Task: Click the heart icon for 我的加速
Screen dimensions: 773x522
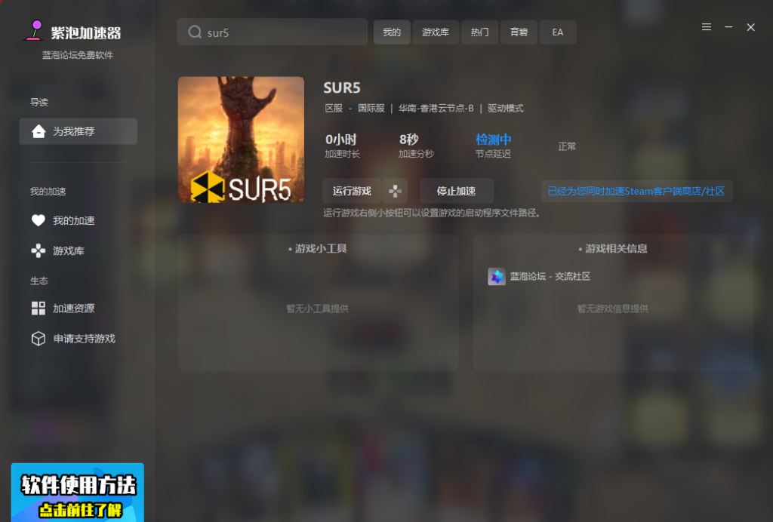Action: pos(38,220)
